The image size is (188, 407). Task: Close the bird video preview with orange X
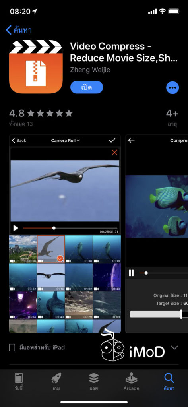pyautogui.click(x=114, y=153)
